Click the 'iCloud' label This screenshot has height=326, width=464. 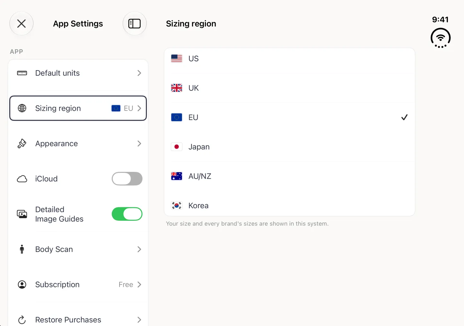pyautogui.click(x=46, y=179)
